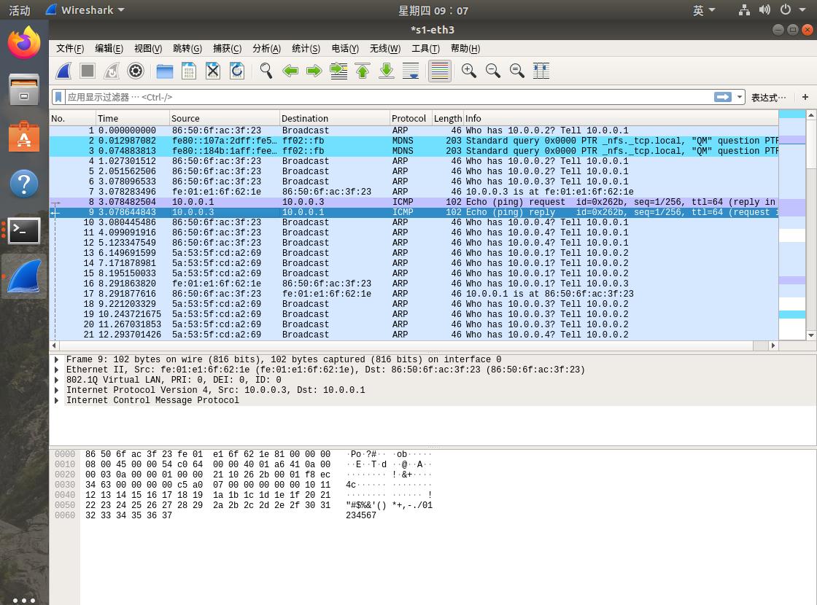
Task: Open display filter history dropdown
Action: (740, 97)
